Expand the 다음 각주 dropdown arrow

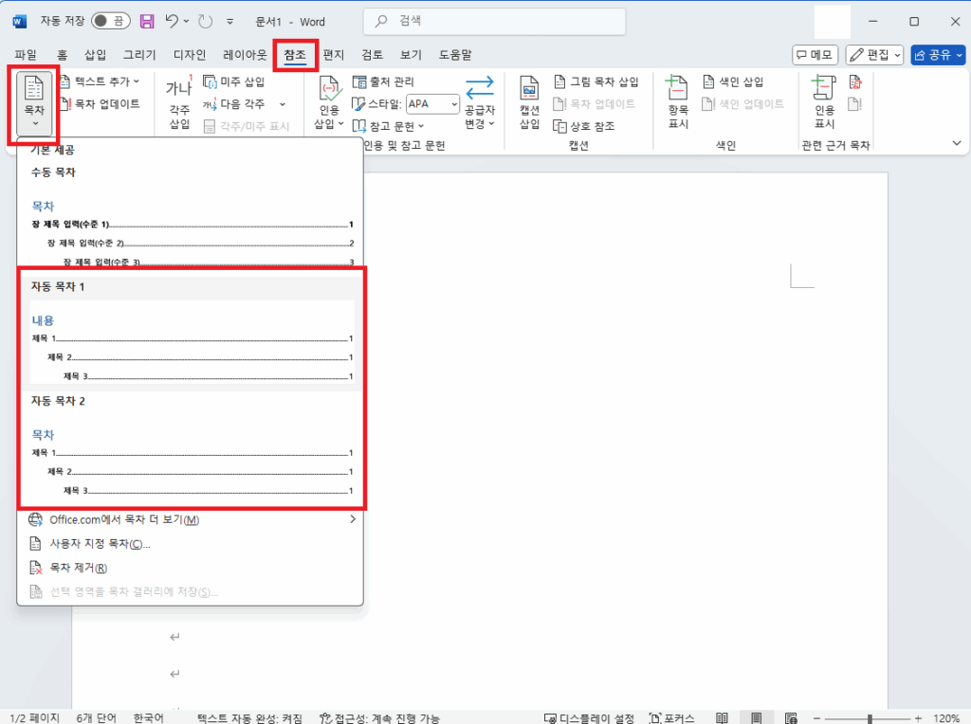pos(281,102)
